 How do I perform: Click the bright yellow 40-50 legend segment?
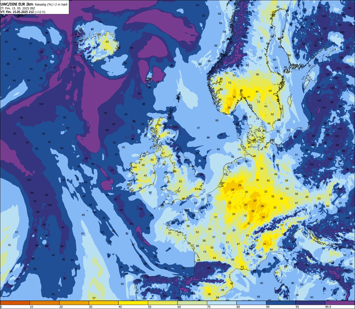coord(133,303)
